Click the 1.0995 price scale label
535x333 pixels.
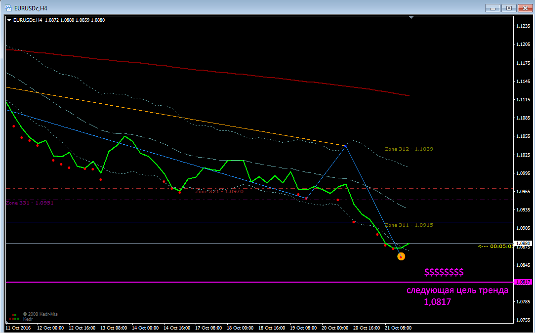pyautogui.click(x=523, y=173)
